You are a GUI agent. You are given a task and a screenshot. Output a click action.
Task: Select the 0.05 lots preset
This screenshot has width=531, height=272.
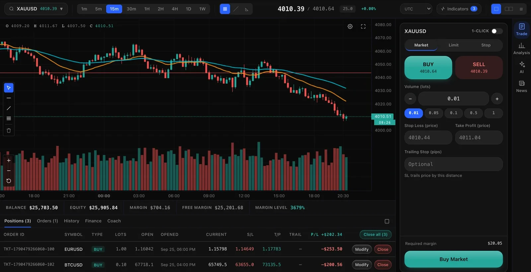[x=433, y=113]
